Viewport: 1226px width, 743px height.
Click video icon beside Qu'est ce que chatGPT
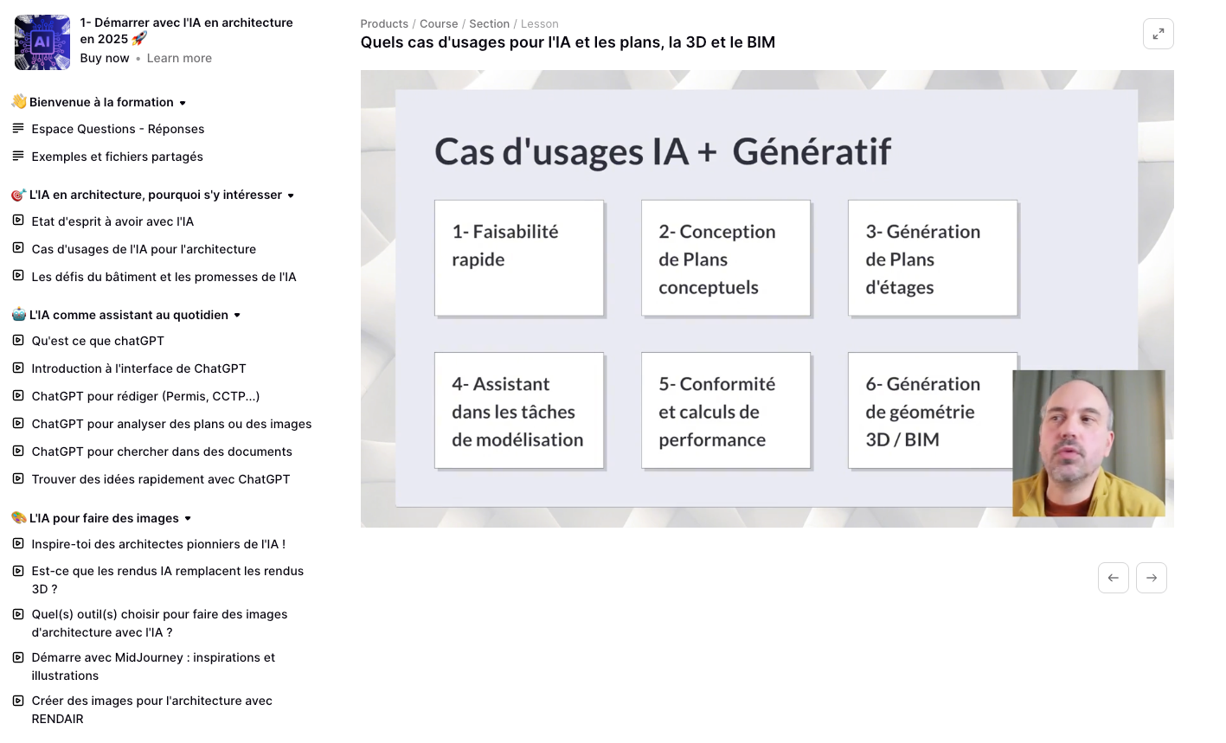pos(18,341)
